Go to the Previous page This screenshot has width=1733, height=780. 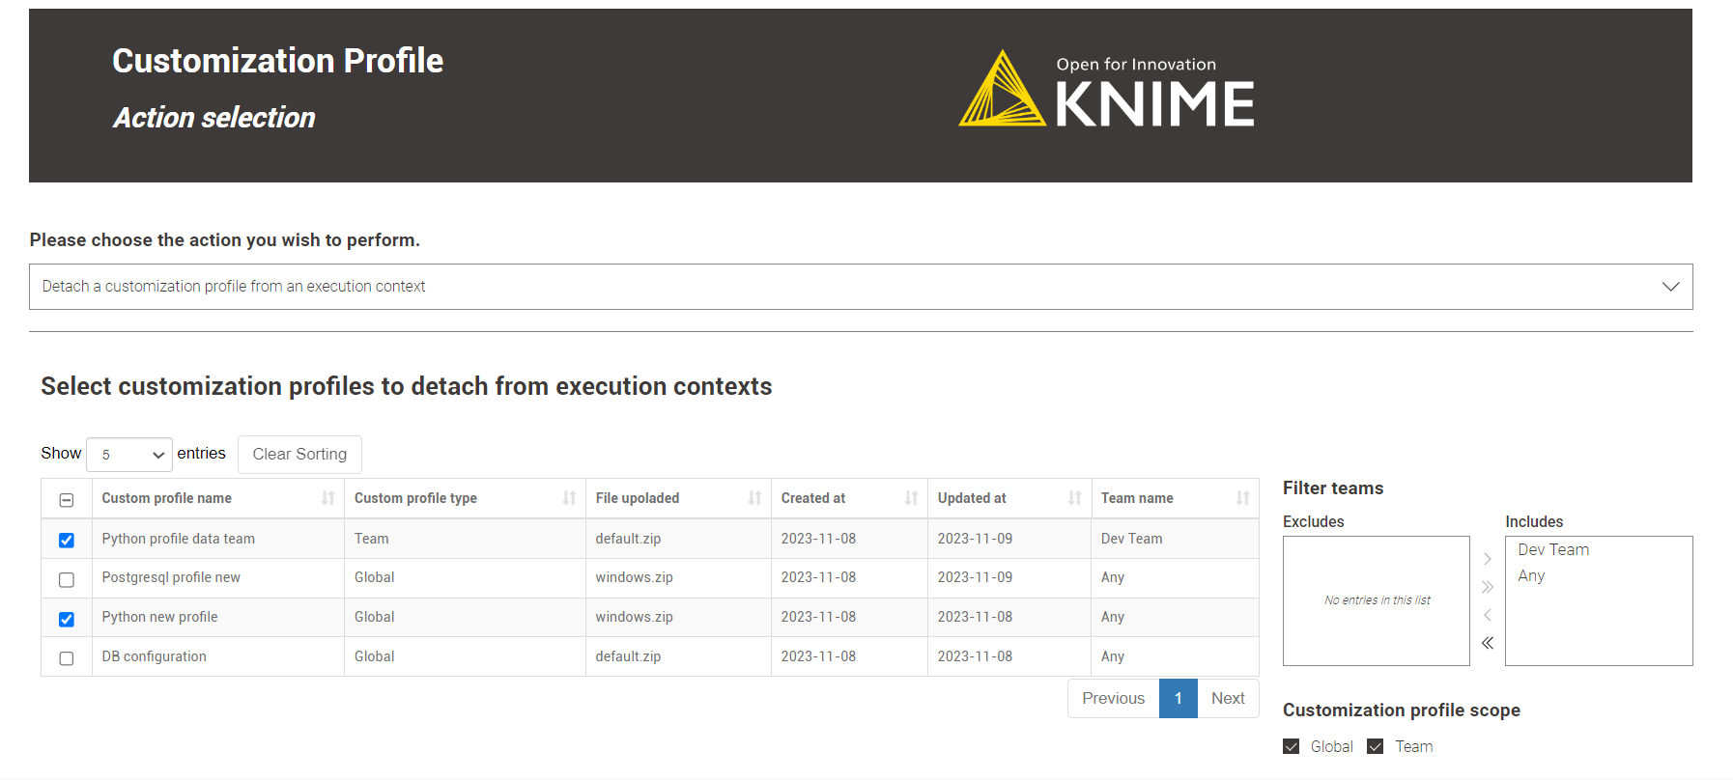[x=1113, y=698]
